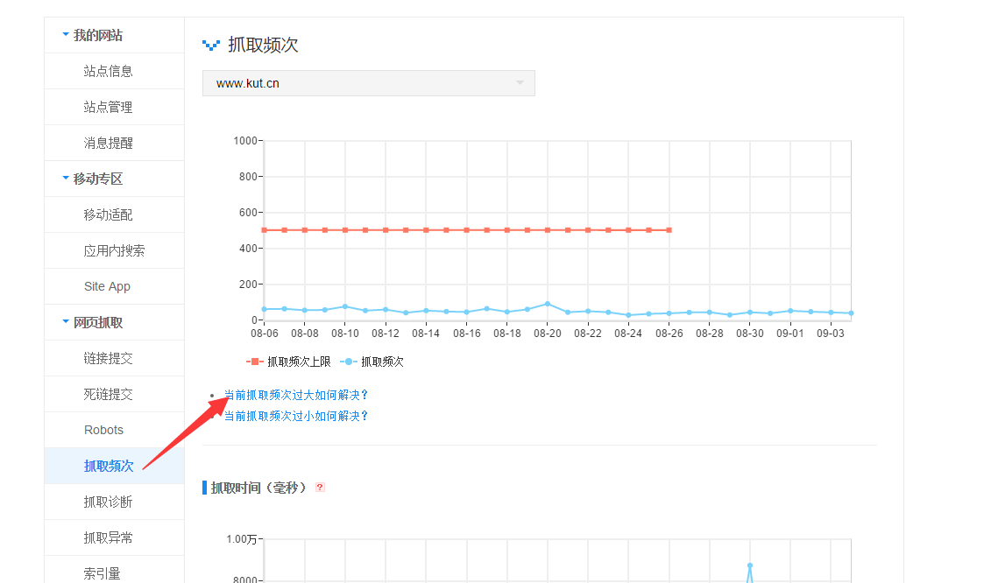998x583 pixels.
Task: Click the blue data point at 08-20
Action: pyautogui.click(x=548, y=304)
